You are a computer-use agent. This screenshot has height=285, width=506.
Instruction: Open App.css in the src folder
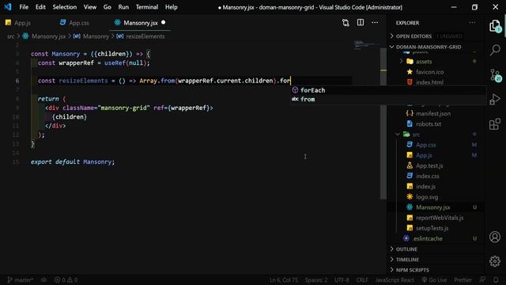[x=425, y=145]
